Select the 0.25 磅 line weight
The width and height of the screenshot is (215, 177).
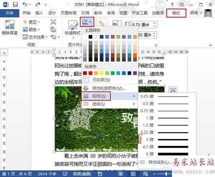[x=167, y=96]
